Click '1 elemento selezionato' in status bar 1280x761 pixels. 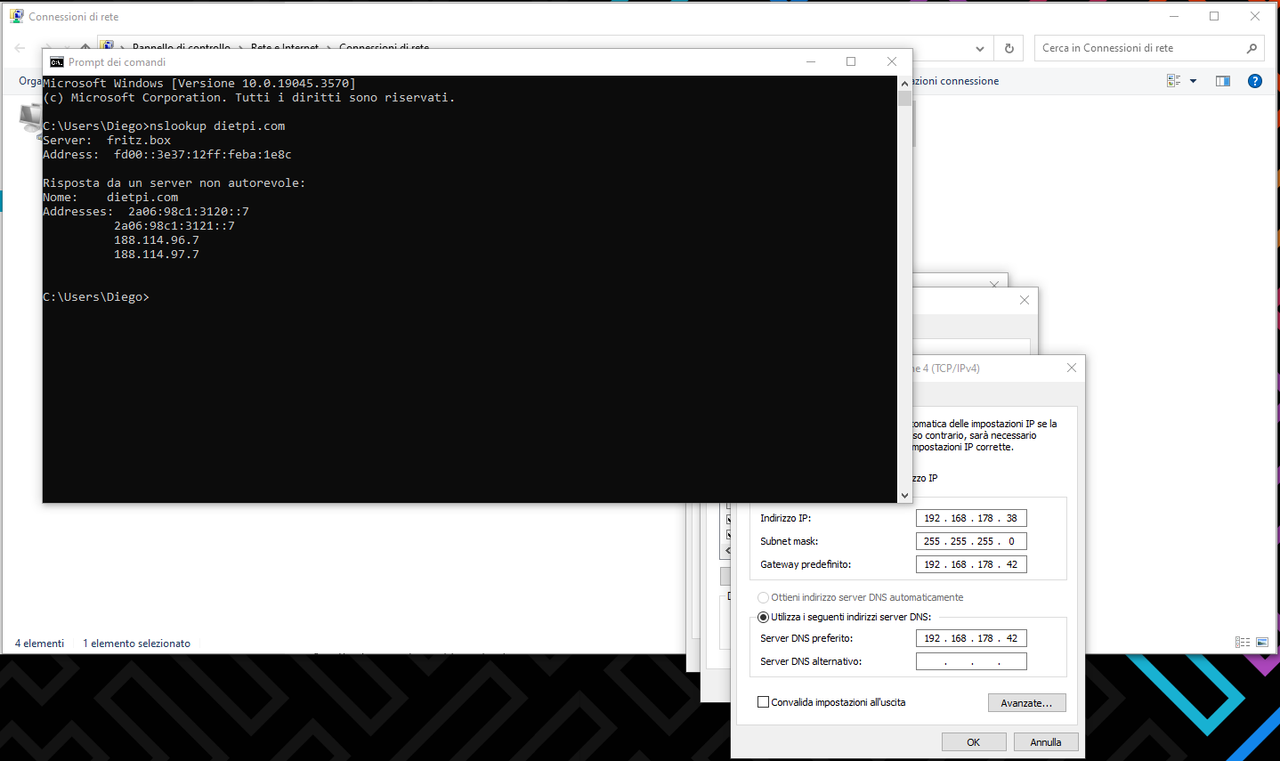tap(137, 644)
